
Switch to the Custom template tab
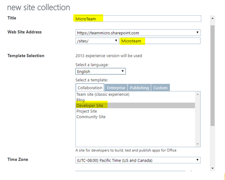tap(160, 88)
